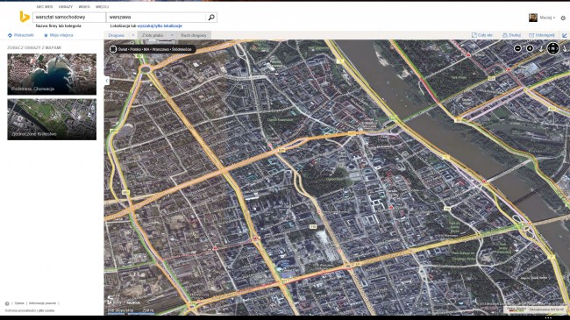
Task: Collapse the left sidebar panel arrow
Action: pyautogui.click(x=106, y=81)
